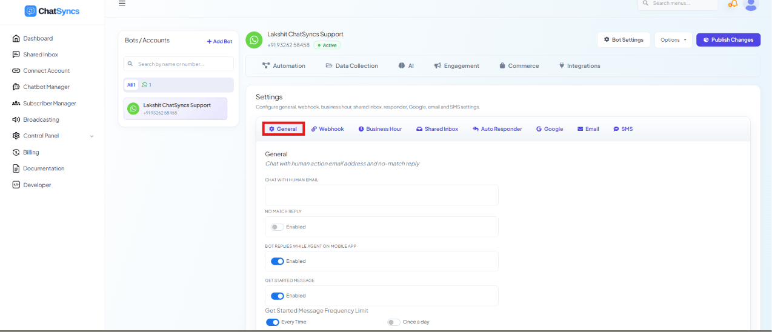Click the Active status badge
The width and height of the screenshot is (772, 332).
click(327, 45)
